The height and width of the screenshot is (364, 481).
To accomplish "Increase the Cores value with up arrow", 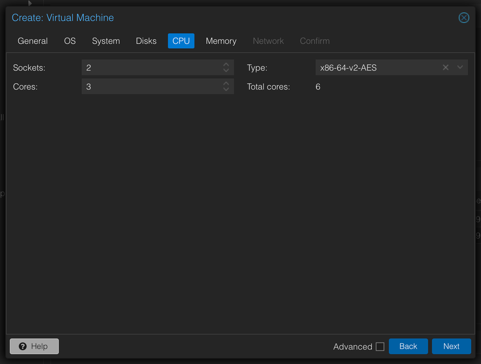I will [x=226, y=84].
